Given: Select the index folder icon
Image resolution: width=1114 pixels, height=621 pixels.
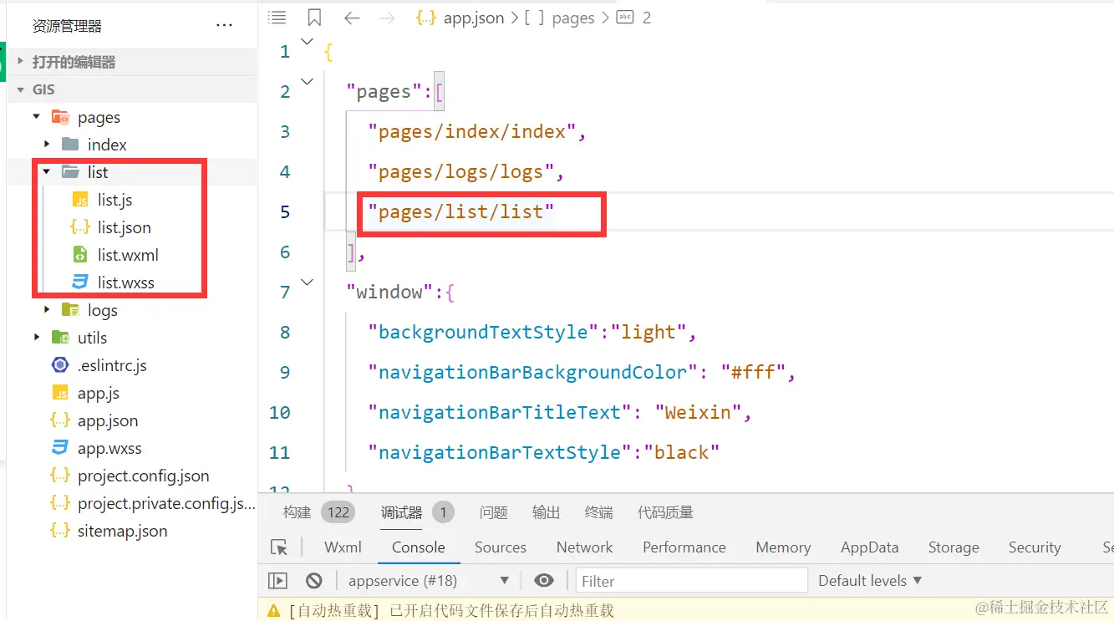Looking at the screenshot, I should coord(70,145).
